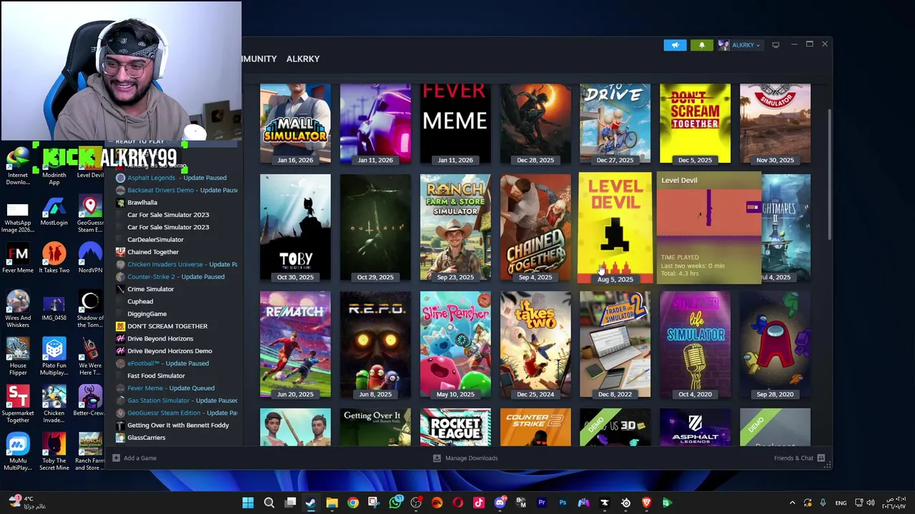Click the library grid vertical scrollbar

coord(829,175)
